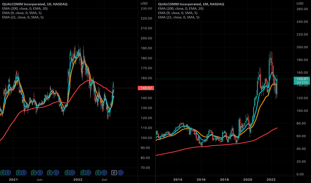Click the red 149.97 price label
This screenshot has height=183, width=311.
pyautogui.click(x=146, y=88)
